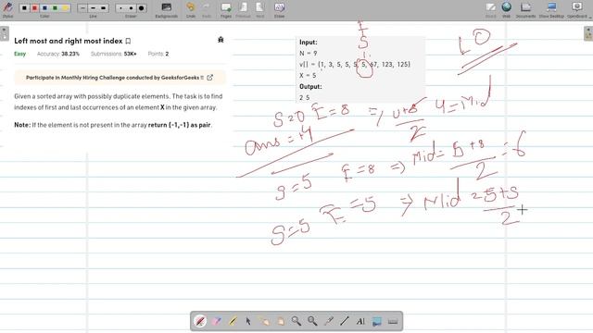This screenshot has height=333, width=593.
Task: Select the Laser pointer tool
Action: coord(328,321)
